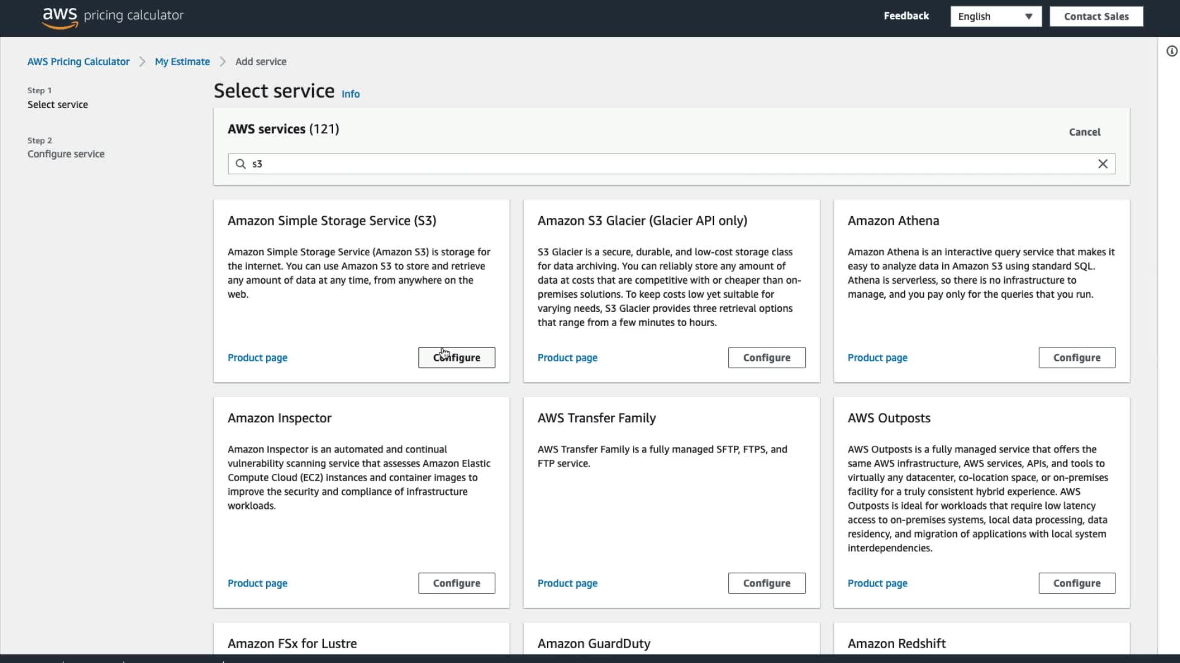Viewport: 1180px width, 663px height.
Task: Configure Amazon S3 Glacier service
Action: coord(766,357)
